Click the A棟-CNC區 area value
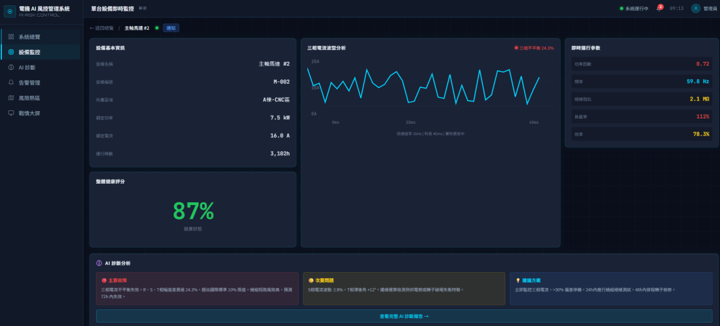 (276, 100)
